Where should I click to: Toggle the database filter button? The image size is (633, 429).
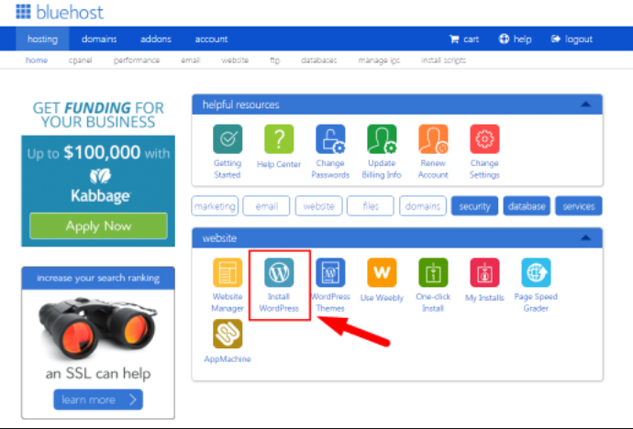click(x=527, y=206)
